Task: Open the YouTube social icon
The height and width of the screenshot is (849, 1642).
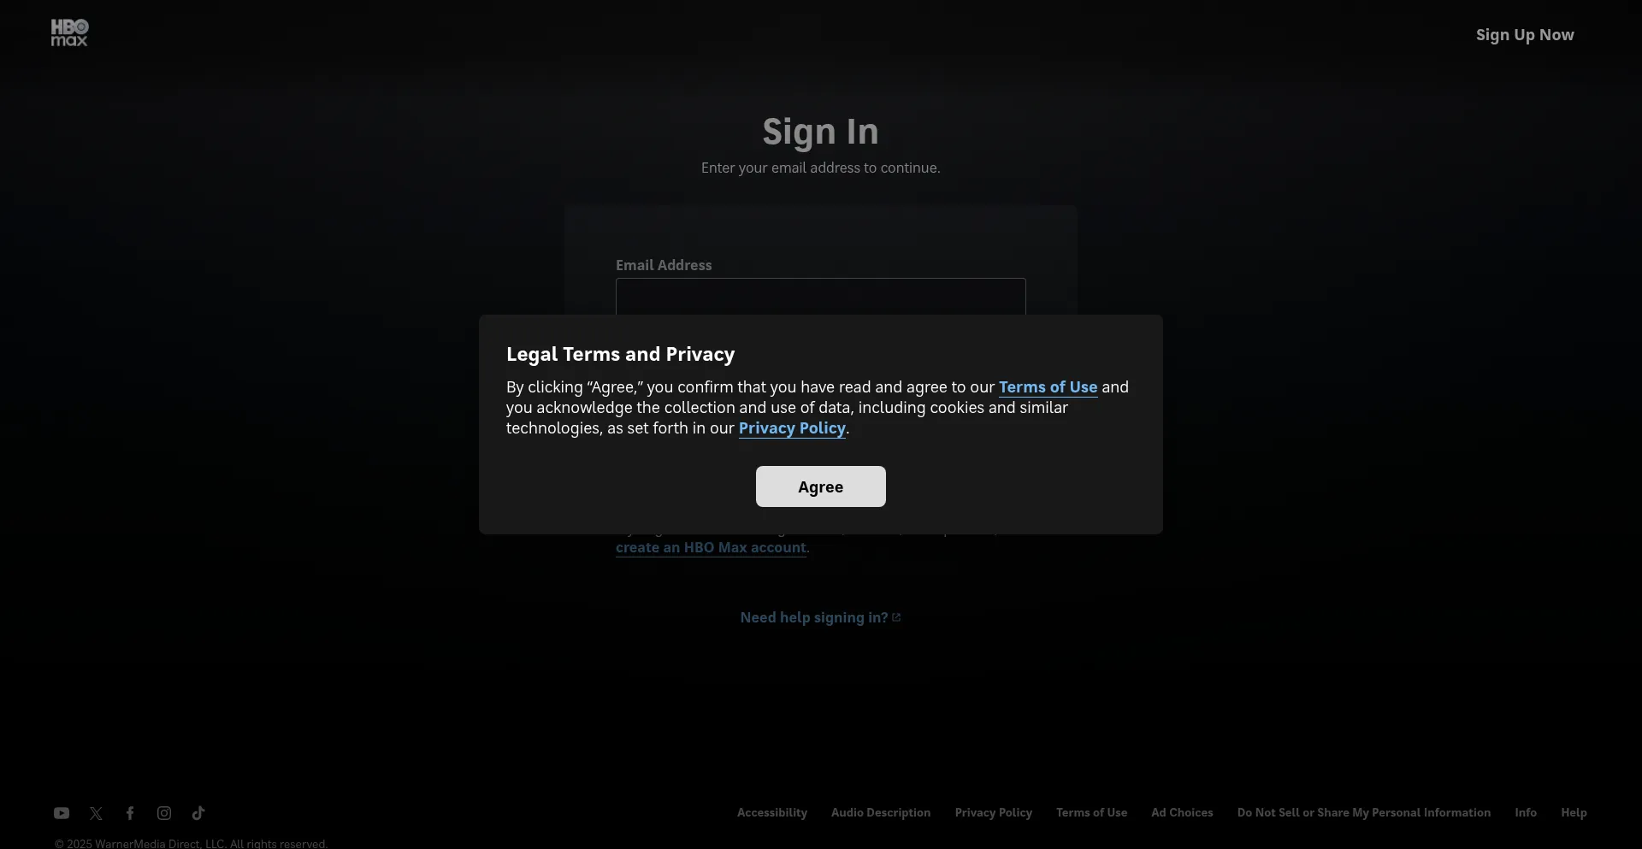Action: pyautogui.click(x=62, y=813)
